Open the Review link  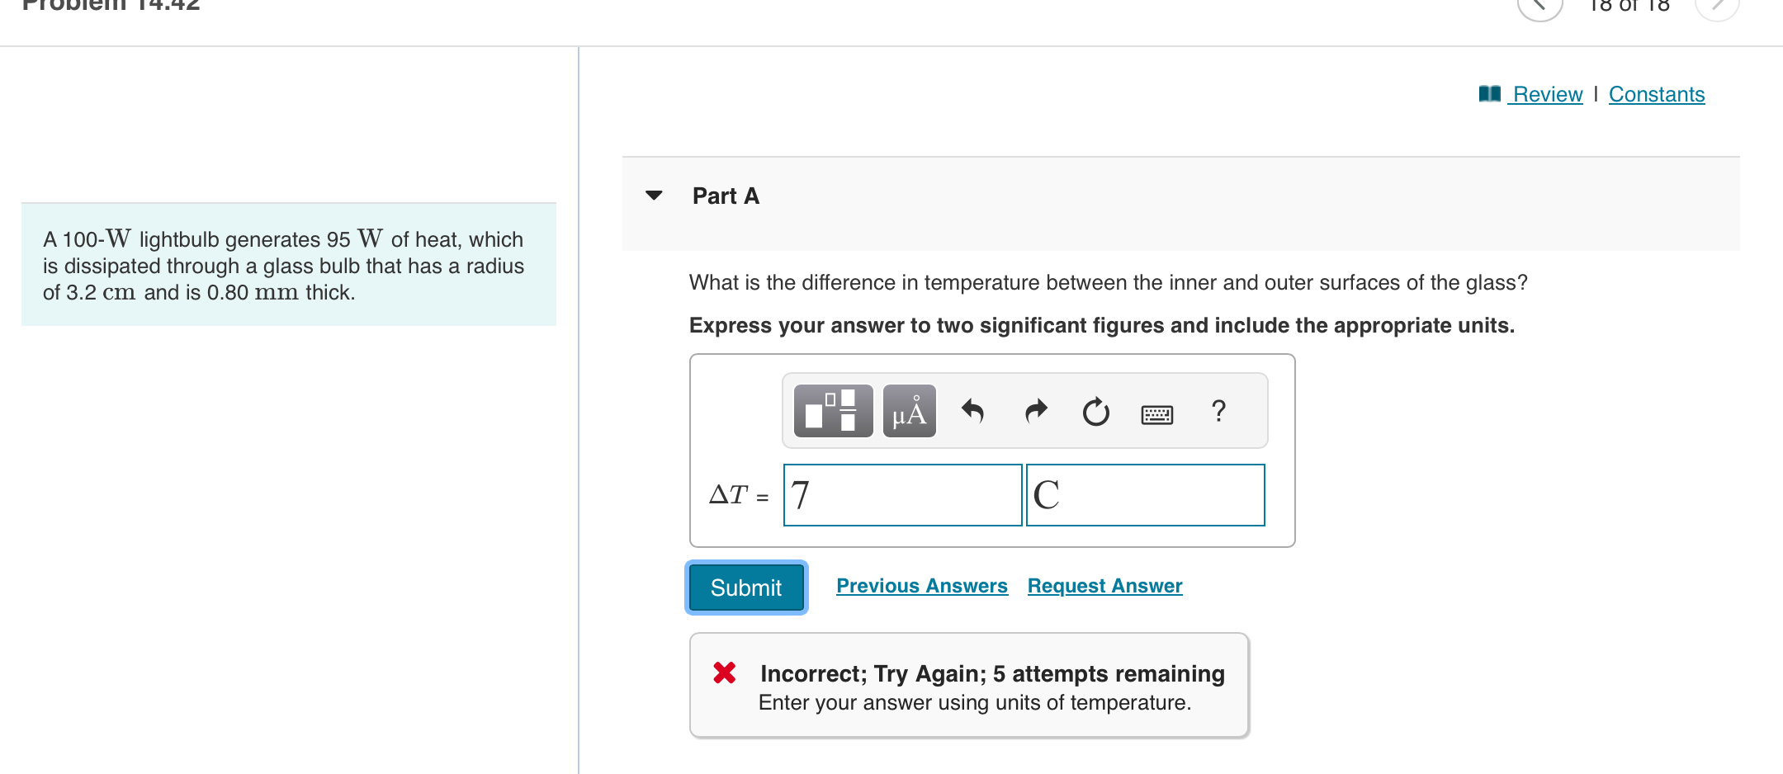(x=1547, y=94)
